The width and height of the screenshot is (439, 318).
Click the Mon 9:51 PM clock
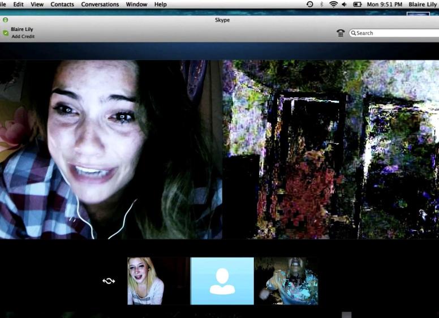(x=384, y=5)
